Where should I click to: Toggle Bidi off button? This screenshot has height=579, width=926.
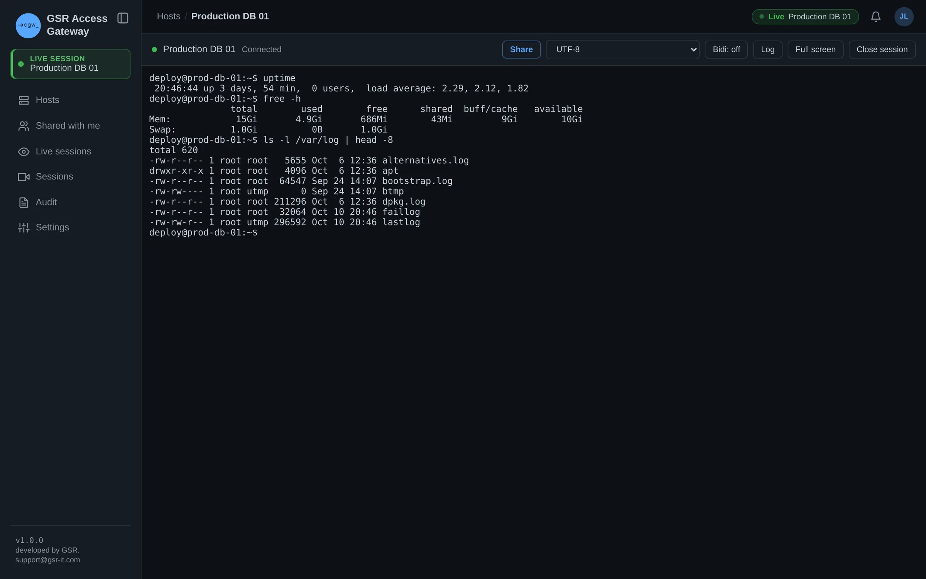726,49
